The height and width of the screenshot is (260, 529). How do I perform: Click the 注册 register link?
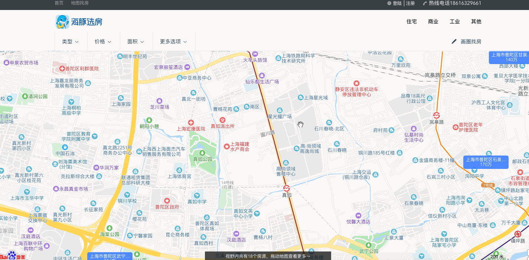[x=411, y=3]
